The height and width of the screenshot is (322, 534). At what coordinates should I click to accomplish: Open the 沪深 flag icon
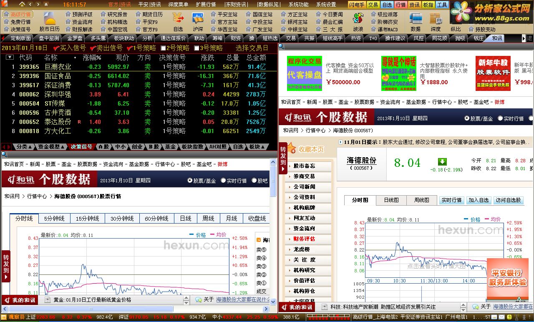click(198, 18)
